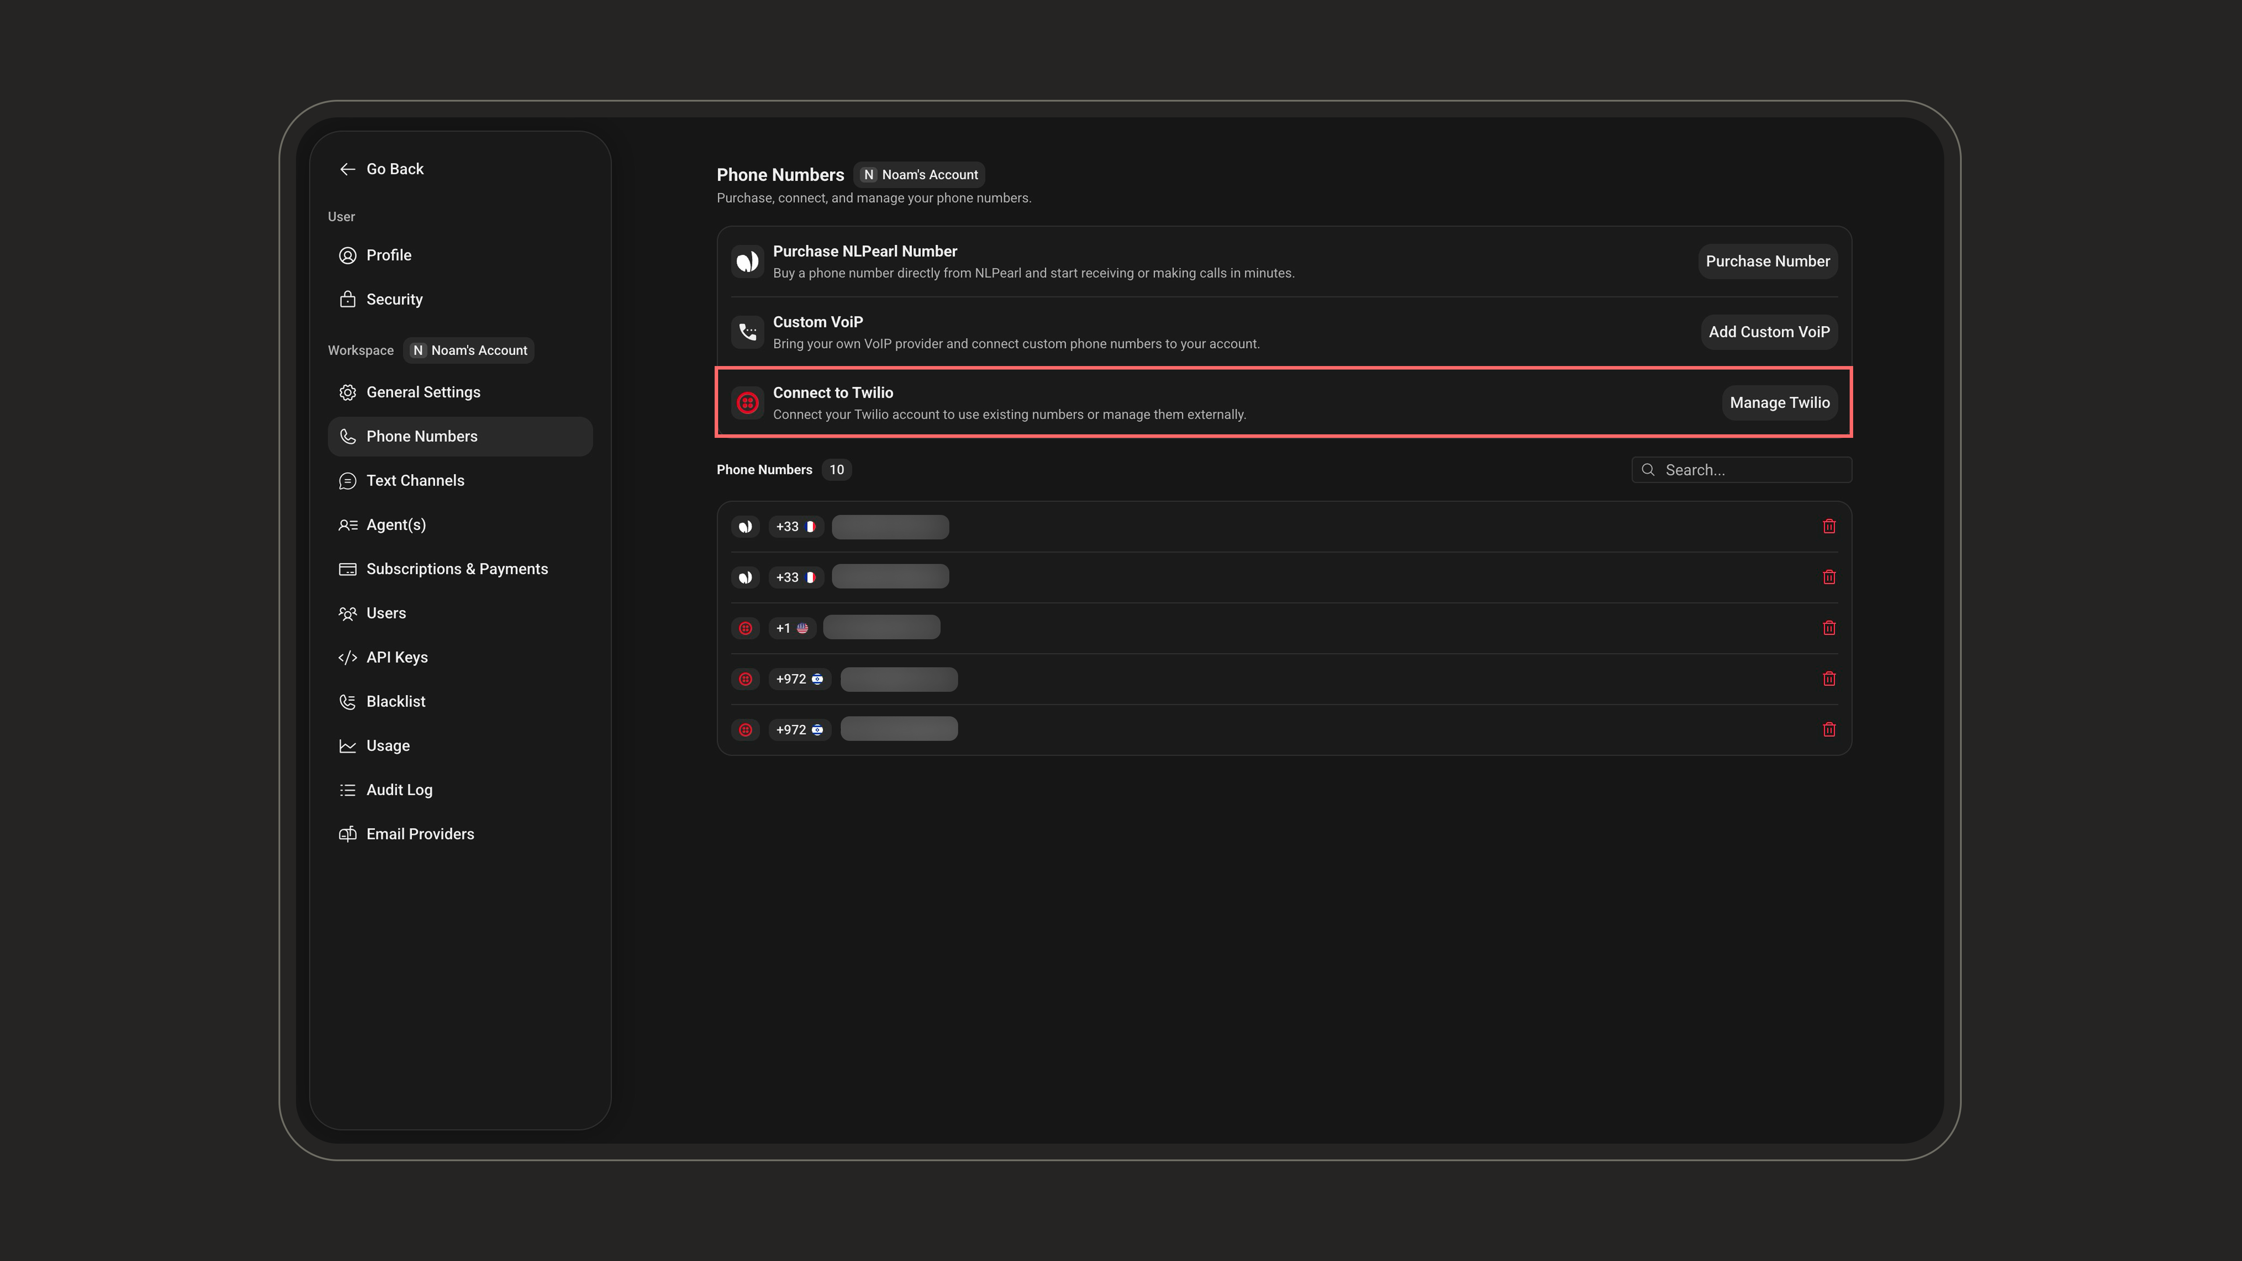
Task: Click the Twilio logo in the Connect to Twilio row
Action: click(x=747, y=403)
